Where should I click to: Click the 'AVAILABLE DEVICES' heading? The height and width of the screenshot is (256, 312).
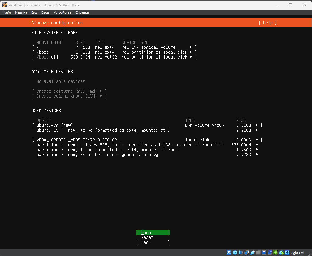pyautogui.click(x=52, y=72)
